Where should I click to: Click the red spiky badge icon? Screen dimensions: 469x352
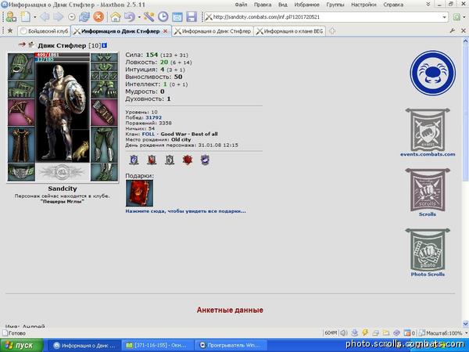[x=188, y=160]
